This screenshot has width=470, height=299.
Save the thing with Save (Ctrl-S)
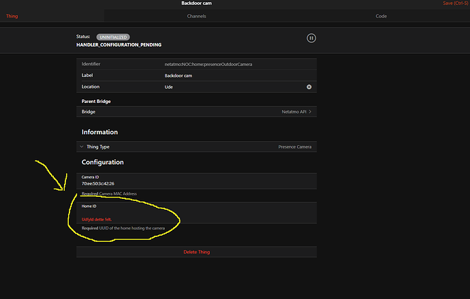(x=455, y=3)
